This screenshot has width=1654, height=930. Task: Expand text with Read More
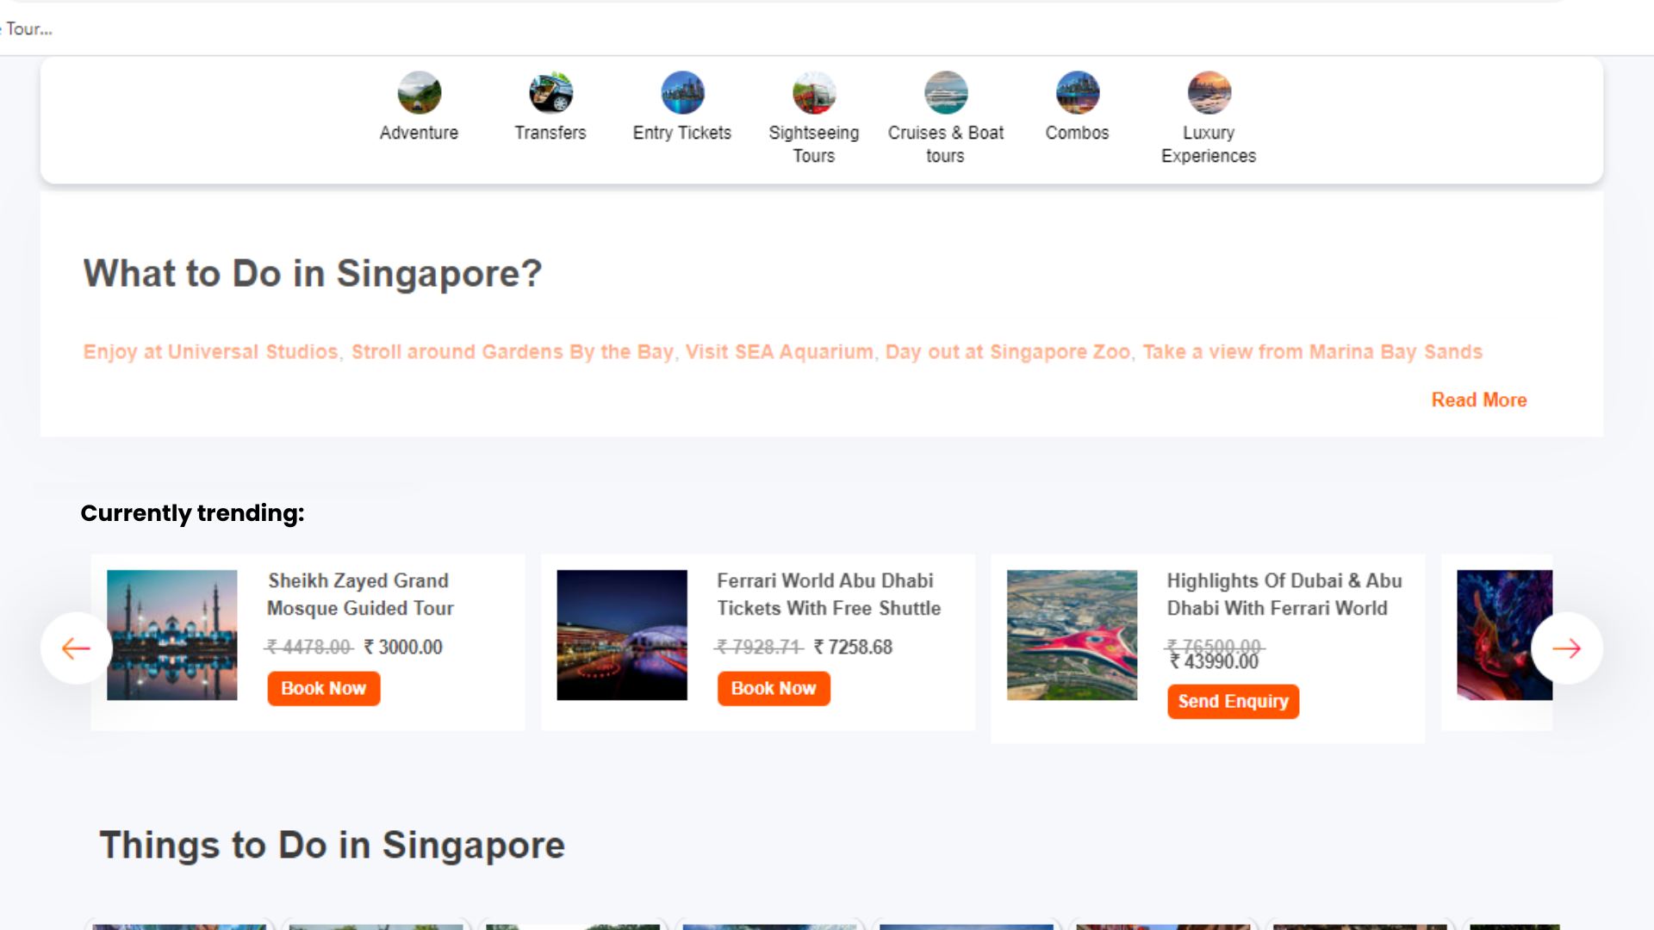point(1478,400)
